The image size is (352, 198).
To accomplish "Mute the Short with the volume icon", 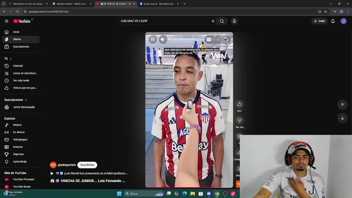I will [x=163, y=40].
